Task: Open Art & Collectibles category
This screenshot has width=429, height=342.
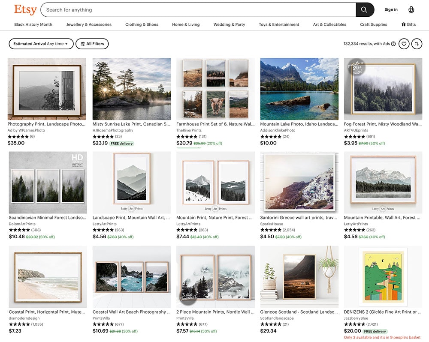Action: tap(329, 24)
